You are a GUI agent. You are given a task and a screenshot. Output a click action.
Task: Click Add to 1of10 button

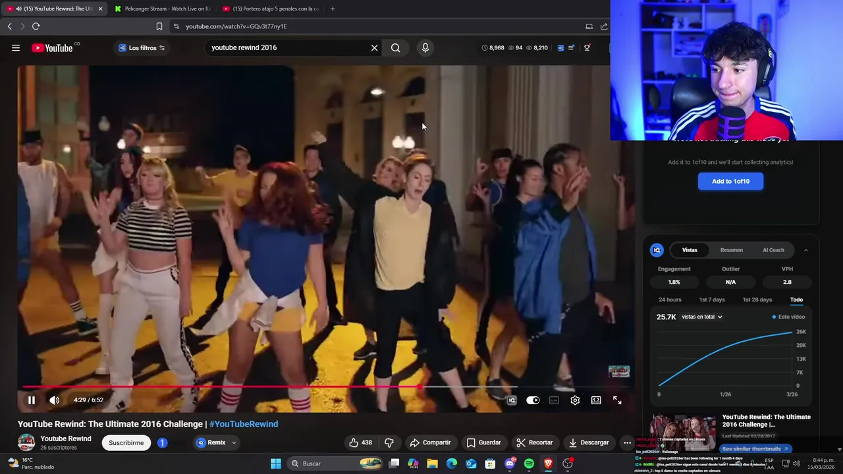pyautogui.click(x=730, y=181)
